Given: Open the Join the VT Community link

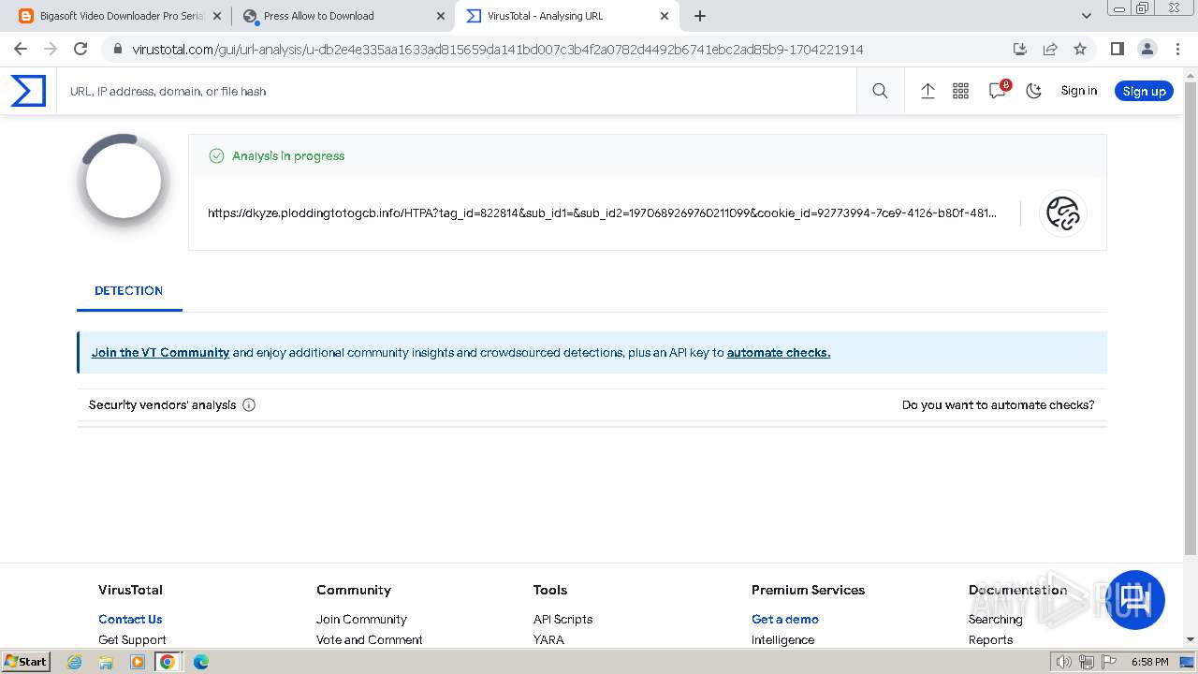Looking at the screenshot, I should coord(160,353).
